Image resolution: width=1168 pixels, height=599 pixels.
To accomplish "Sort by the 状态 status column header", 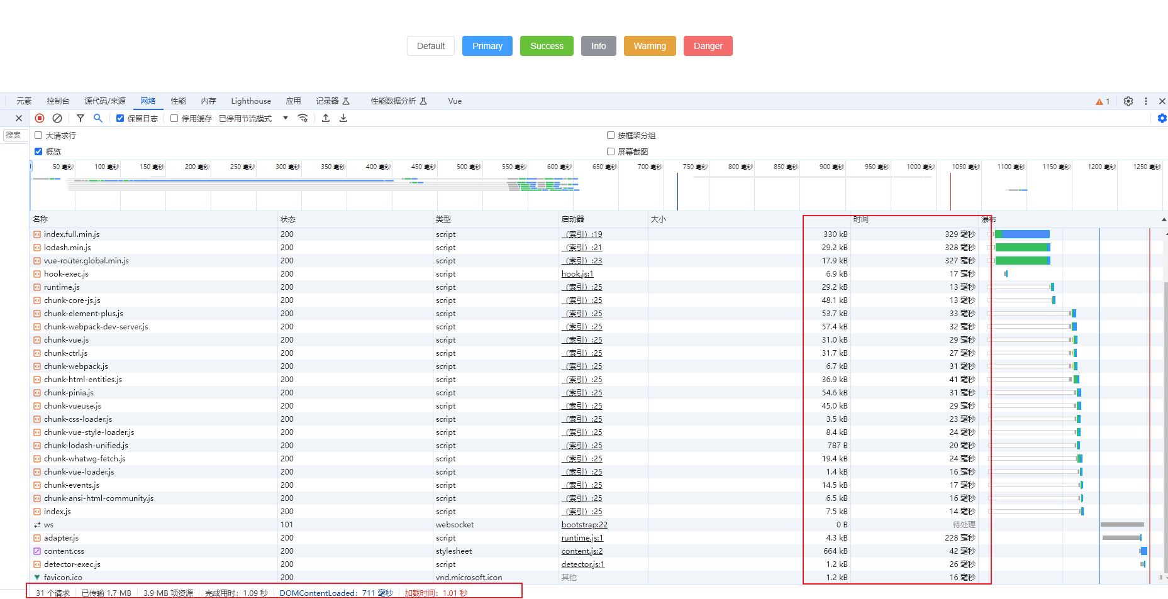I will [x=356, y=219].
